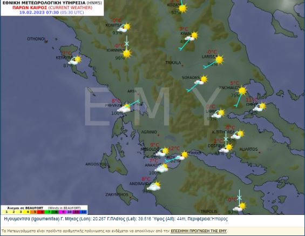Viewport: 305px width, 236px height.
Task: Select the ARGOSTOLI station label
Action: pyautogui.click(x=98, y=164)
